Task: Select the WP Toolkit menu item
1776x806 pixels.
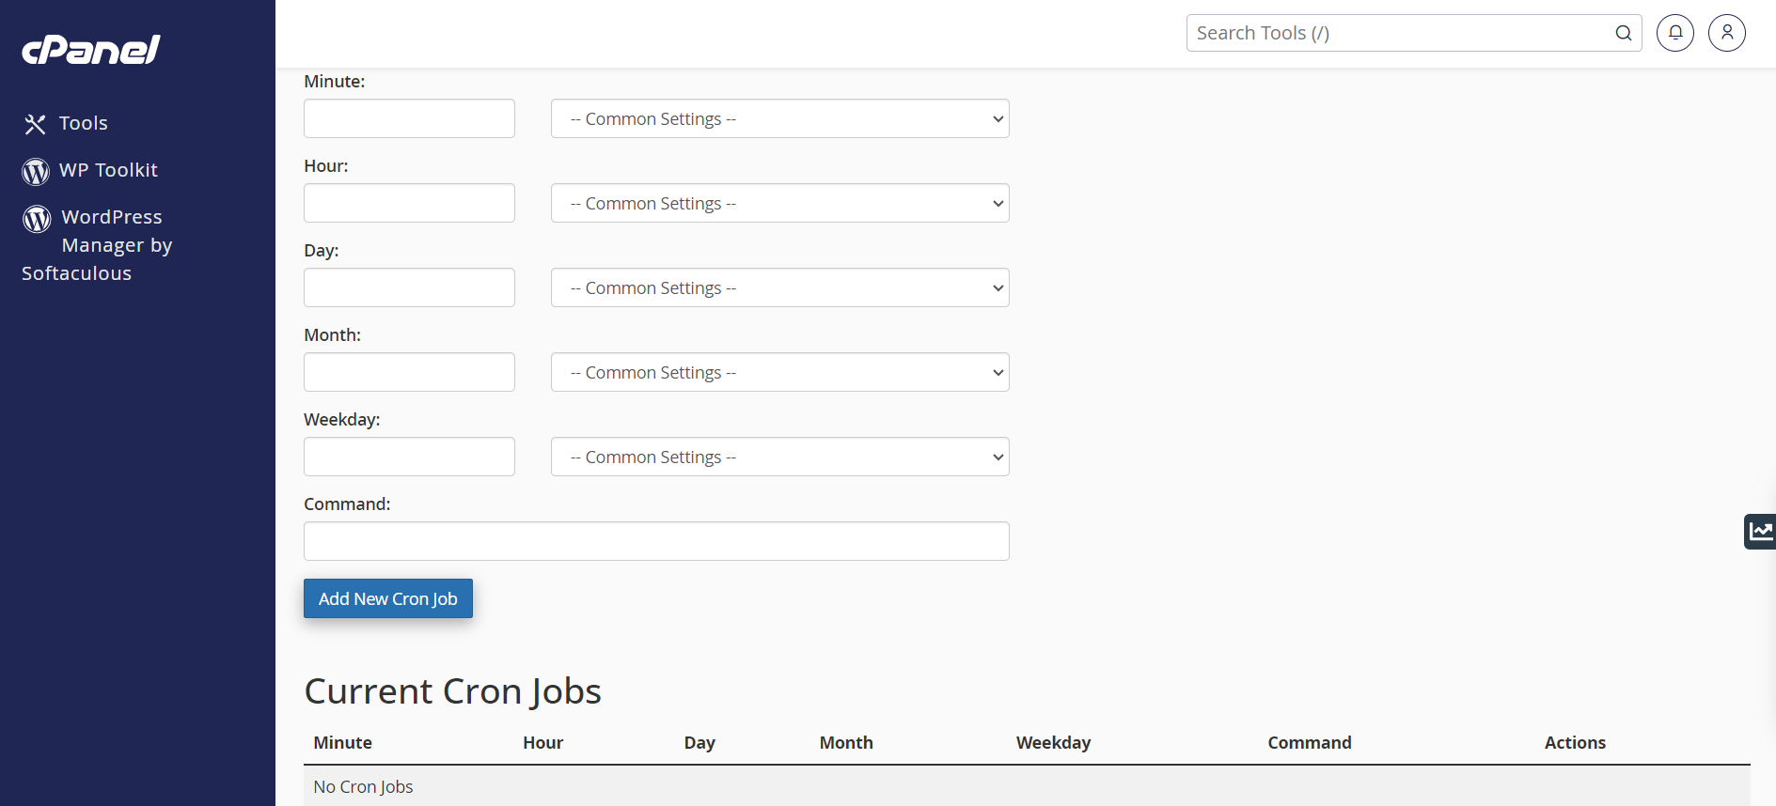Action: pos(108,170)
